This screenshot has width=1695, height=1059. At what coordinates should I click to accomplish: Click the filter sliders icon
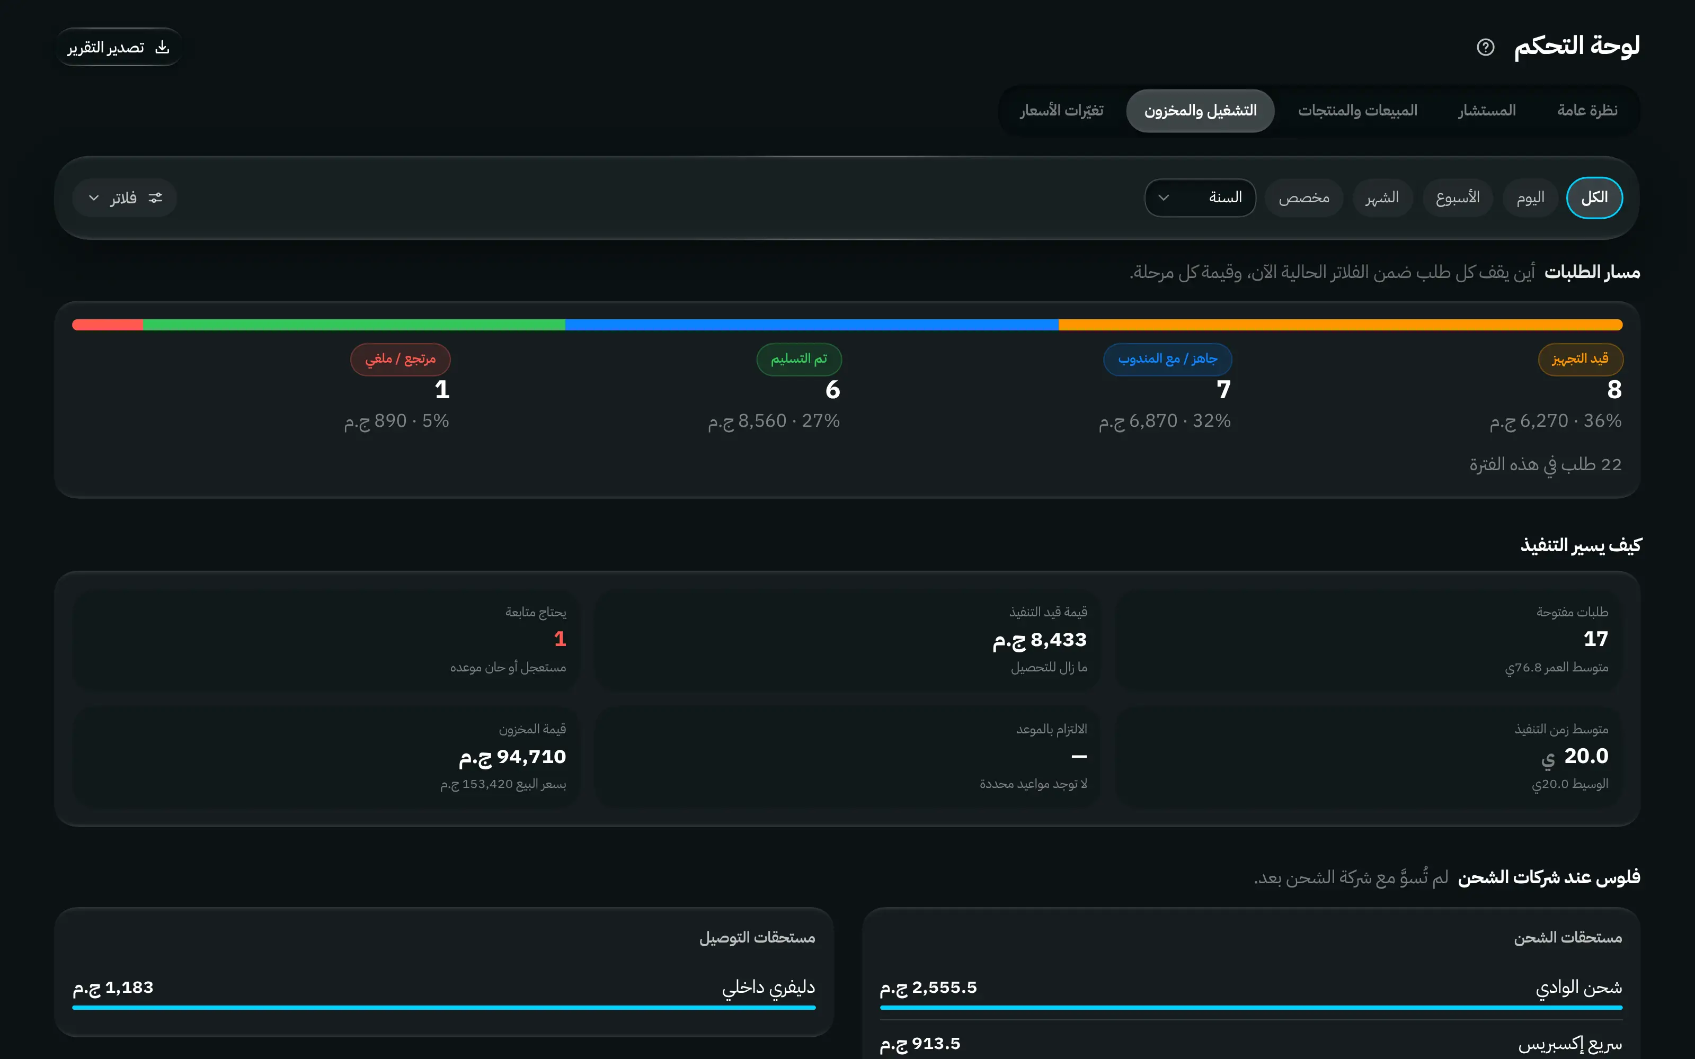[x=155, y=198]
